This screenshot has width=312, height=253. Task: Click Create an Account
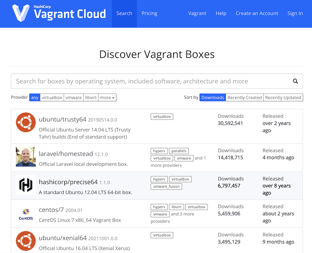pos(257,14)
